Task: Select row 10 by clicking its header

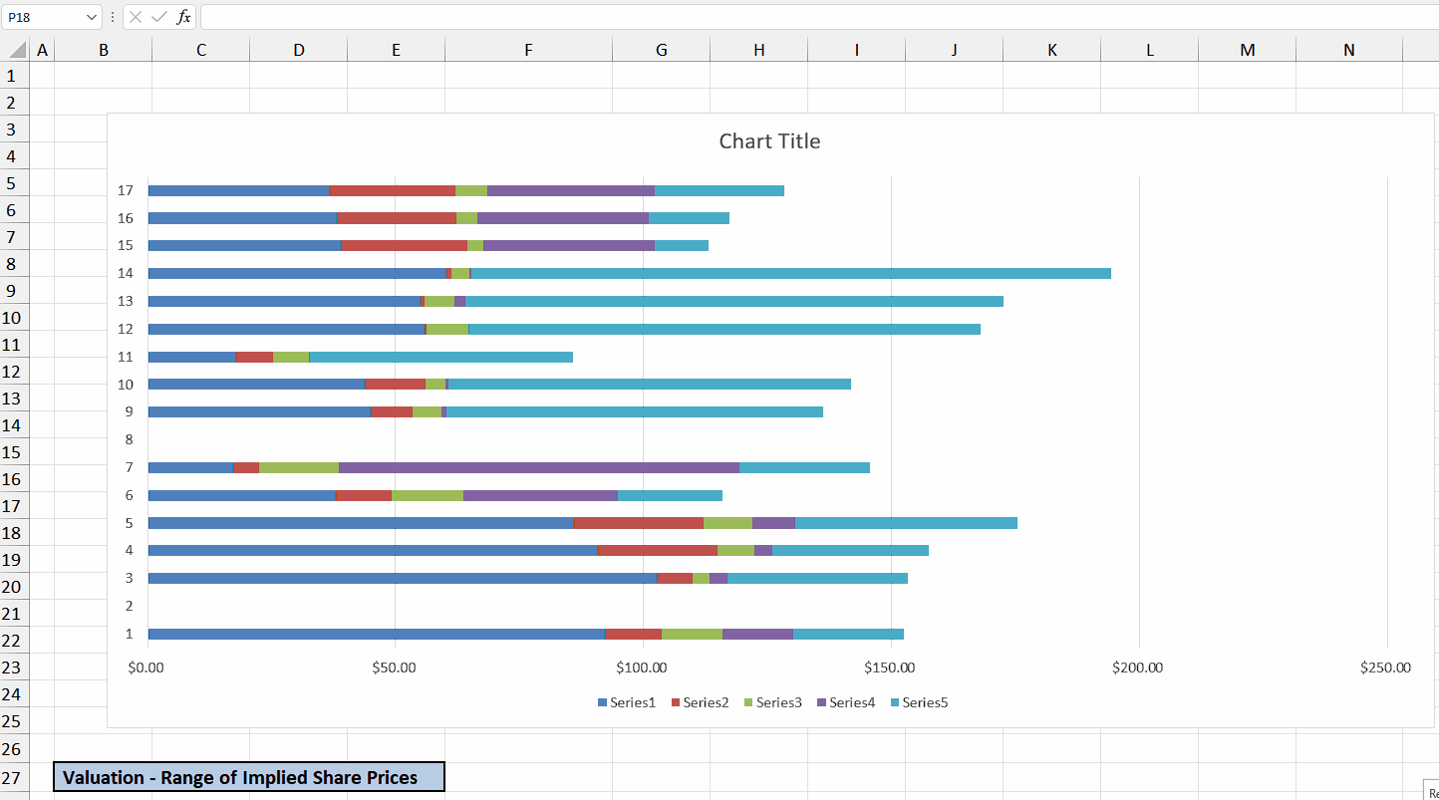Action: pyautogui.click(x=14, y=317)
